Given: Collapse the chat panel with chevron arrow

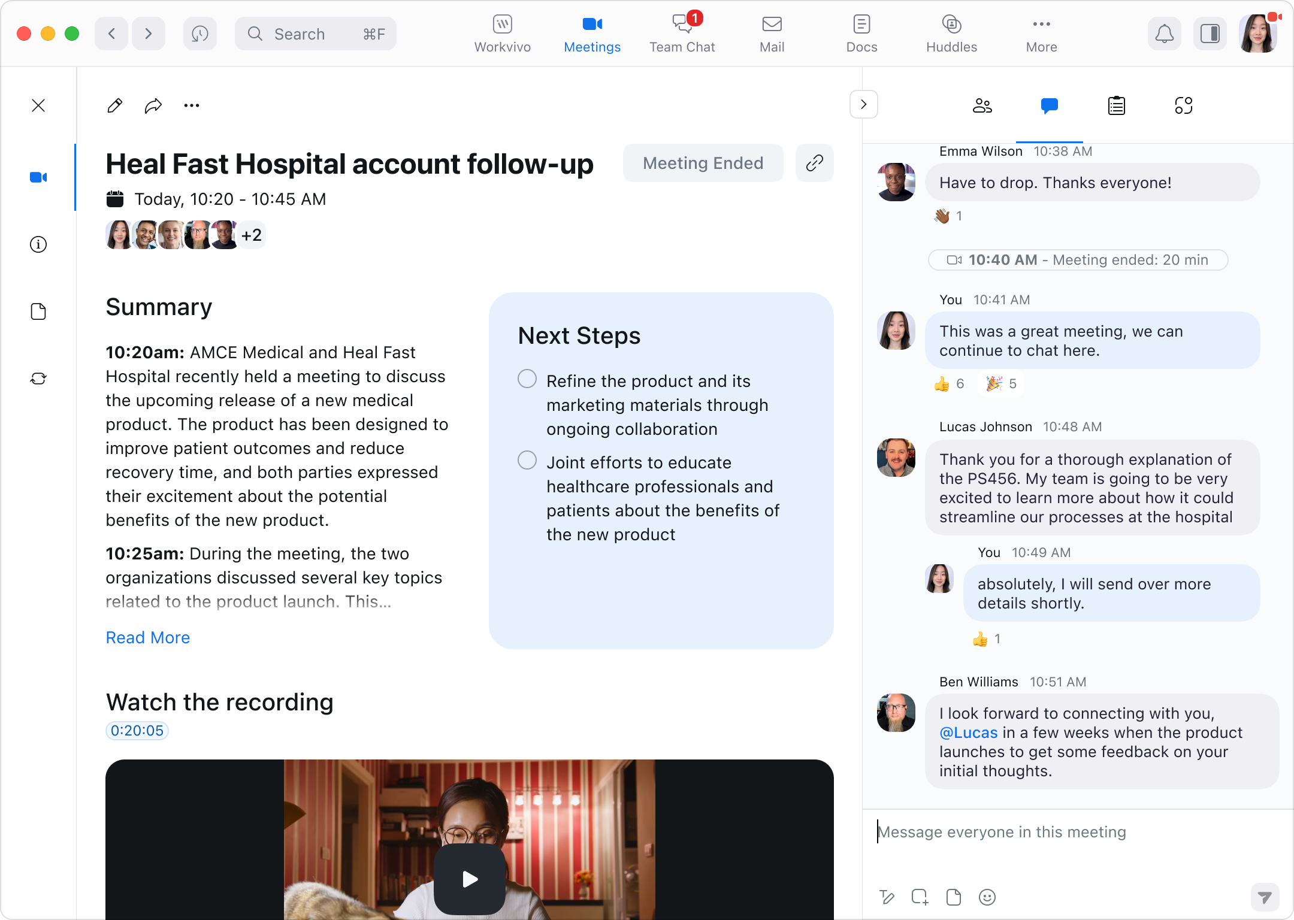Looking at the screenshot, I should click(863, 104).
